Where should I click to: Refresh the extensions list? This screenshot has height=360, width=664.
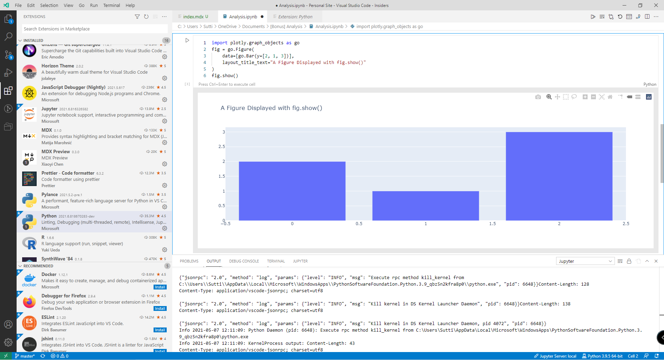pos(146,17)
